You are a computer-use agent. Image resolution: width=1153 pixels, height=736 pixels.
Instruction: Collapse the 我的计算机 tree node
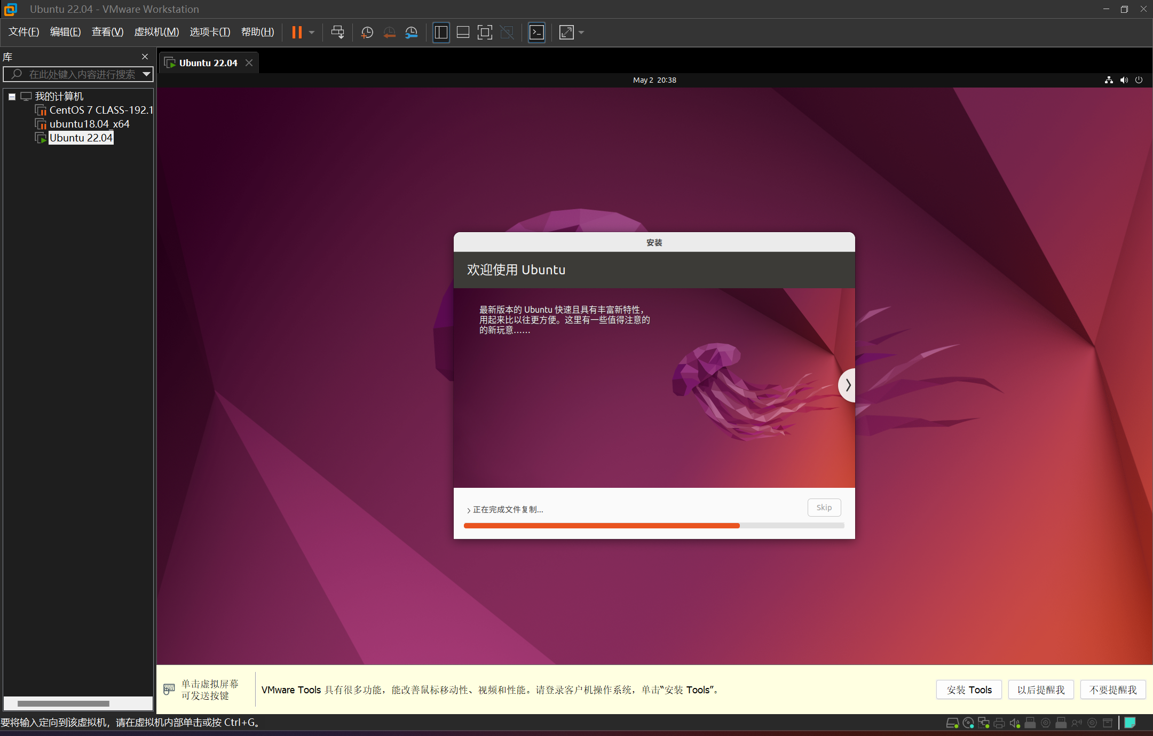(x=12, y=97)
